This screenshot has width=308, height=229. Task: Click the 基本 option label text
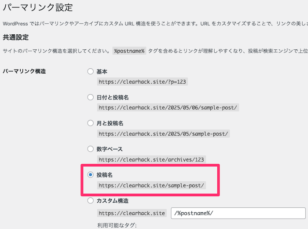(102, 71)
